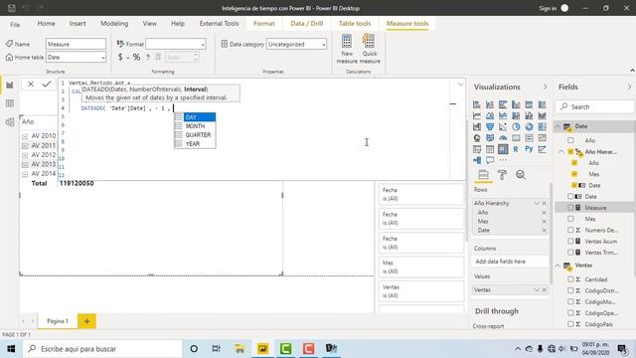Open the External Tools tab
Screen dimensions: 636x358
[x=219, y=24]
